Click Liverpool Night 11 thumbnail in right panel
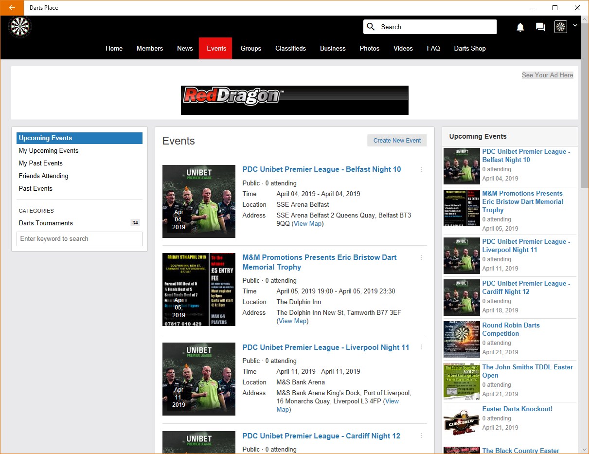 (x=462, y=256)
